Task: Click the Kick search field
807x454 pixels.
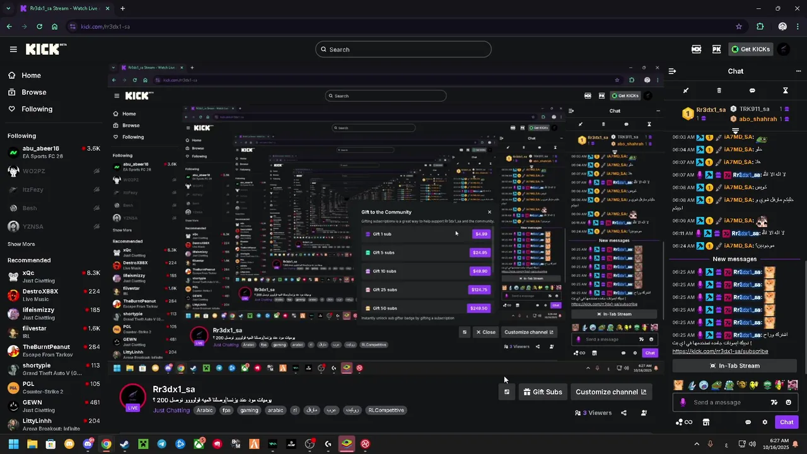Action: pyautogui.click(x=403, y=49)
